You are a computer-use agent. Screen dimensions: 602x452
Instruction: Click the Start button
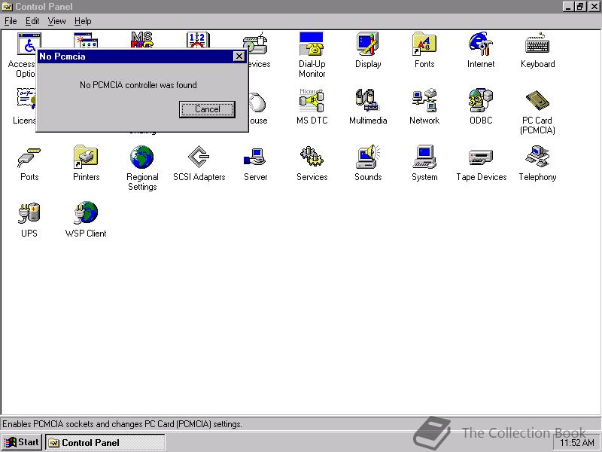coord(23,442)
